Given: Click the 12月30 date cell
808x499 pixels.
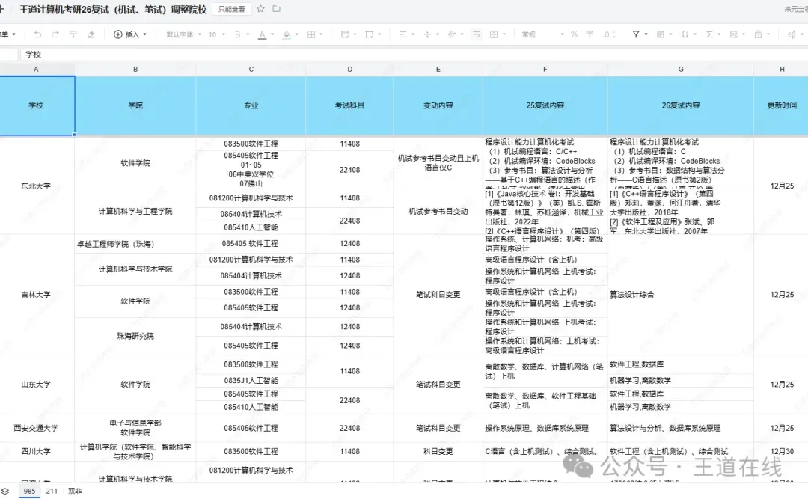Looking at the screenshot, I should [x=782, y=451].
